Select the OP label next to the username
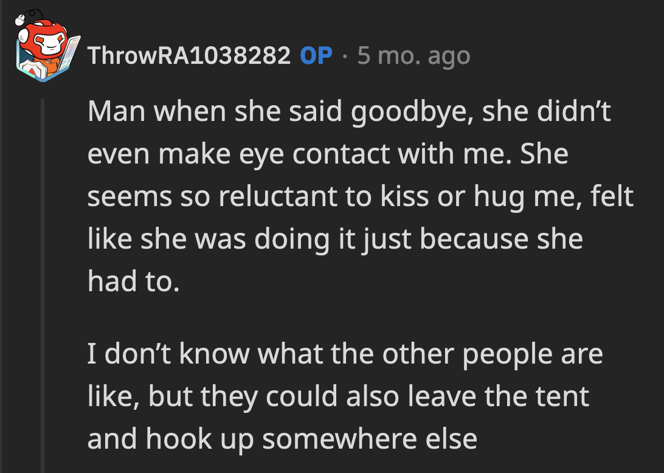 pyautogui.click(x=316, y=55)
